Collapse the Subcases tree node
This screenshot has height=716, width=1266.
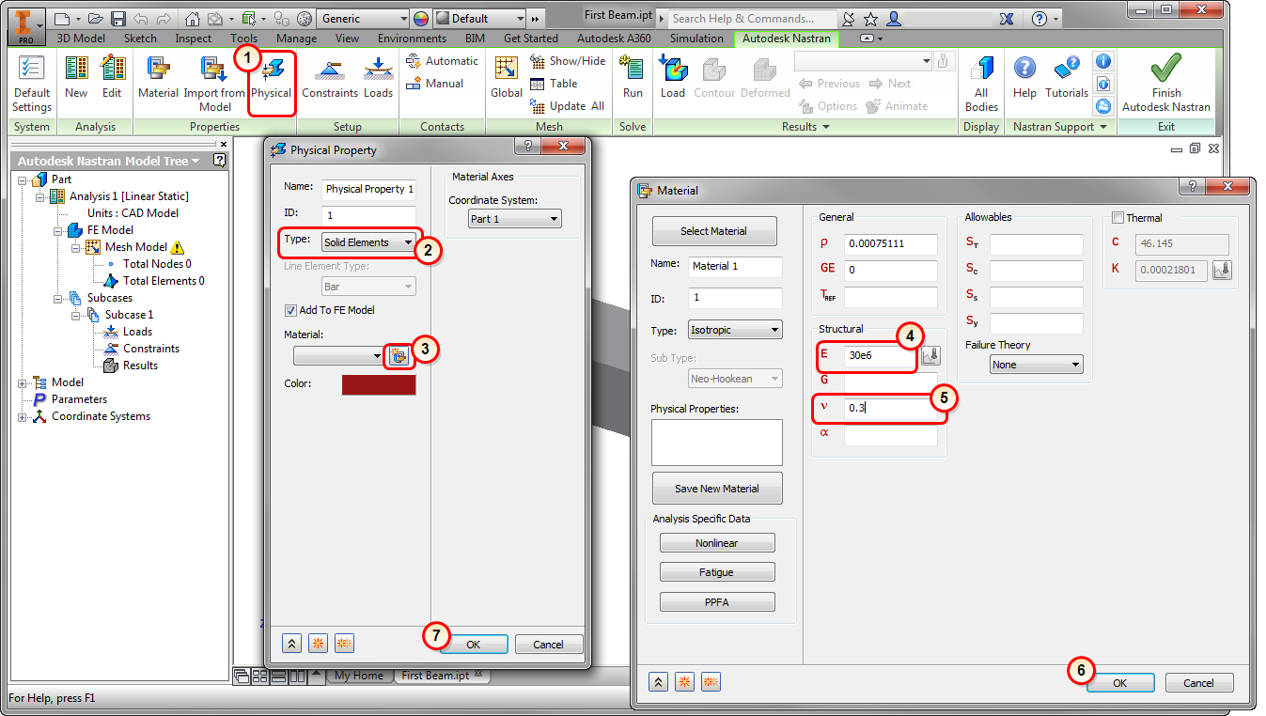click(56, 298)
